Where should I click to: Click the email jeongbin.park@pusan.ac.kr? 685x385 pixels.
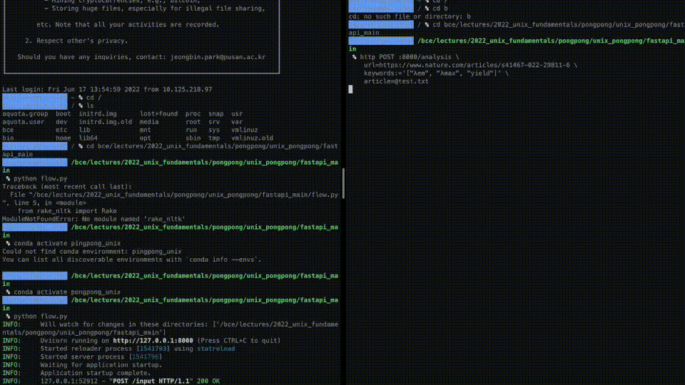tap(218, 57)
